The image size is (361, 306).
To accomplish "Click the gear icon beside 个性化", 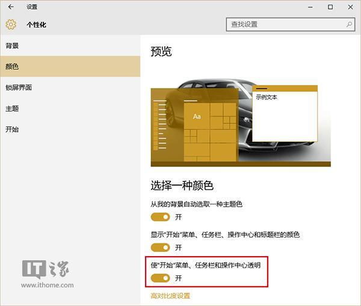I will (11, 25).
